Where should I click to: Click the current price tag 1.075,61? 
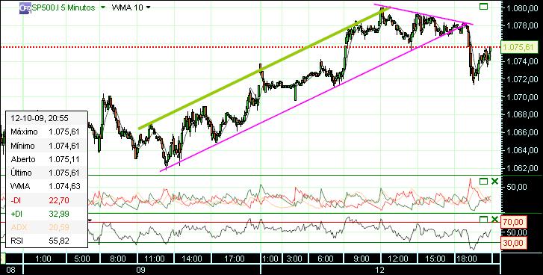518,47
